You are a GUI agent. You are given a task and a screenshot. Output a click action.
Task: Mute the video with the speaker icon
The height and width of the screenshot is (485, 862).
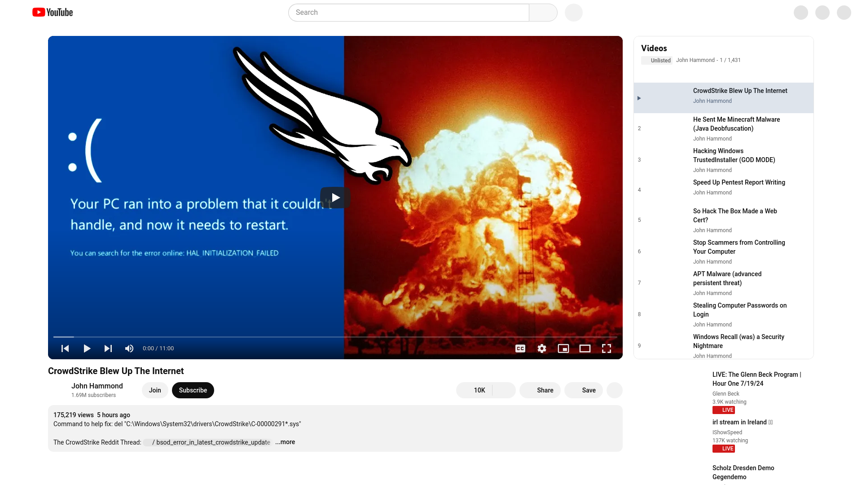129,348
